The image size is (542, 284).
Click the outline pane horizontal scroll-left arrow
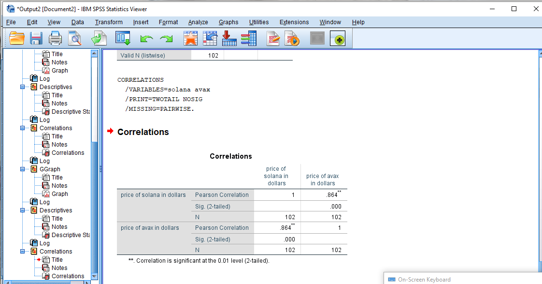pyautogui.click(x=7, y=283)
